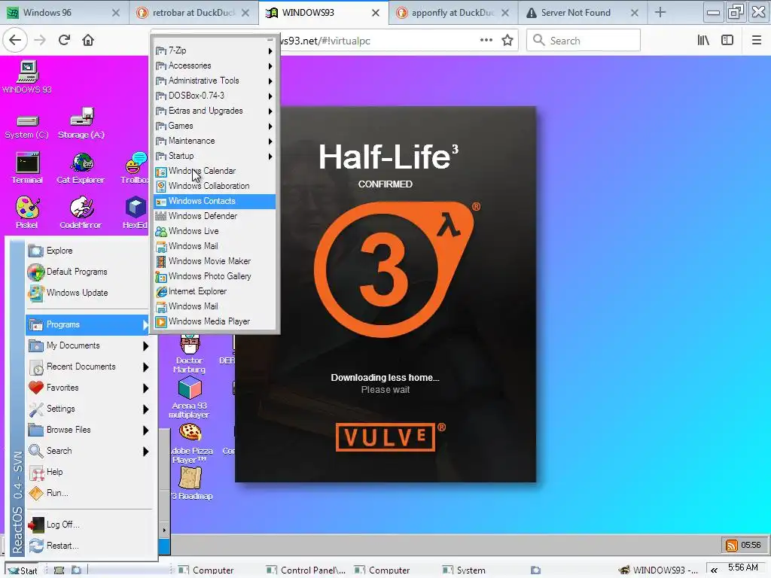Open Windows Update in Start menu
This screenshot has height=578, width=771.
[87, 293]
